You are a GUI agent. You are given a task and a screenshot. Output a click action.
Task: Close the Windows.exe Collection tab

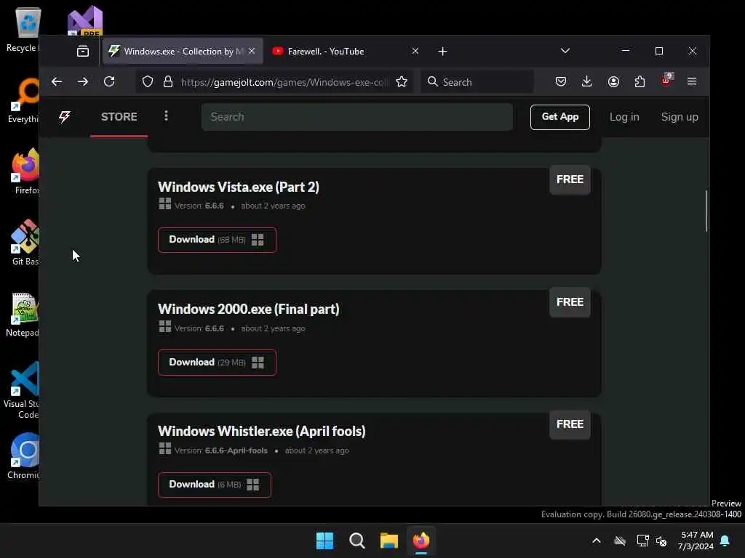(252, 51)
